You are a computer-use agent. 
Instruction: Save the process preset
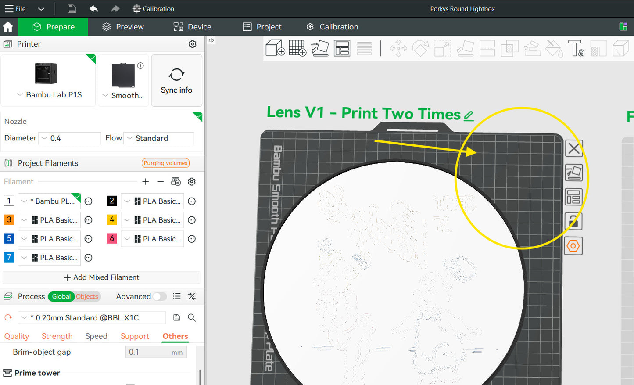pyautogui.click(x=177, y=318)
